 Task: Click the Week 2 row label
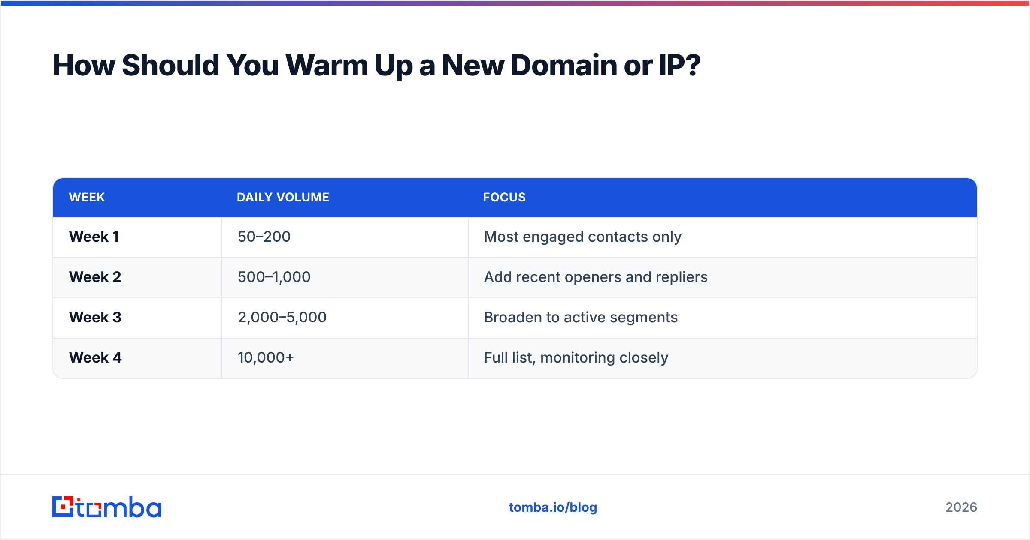click(95, 277)
